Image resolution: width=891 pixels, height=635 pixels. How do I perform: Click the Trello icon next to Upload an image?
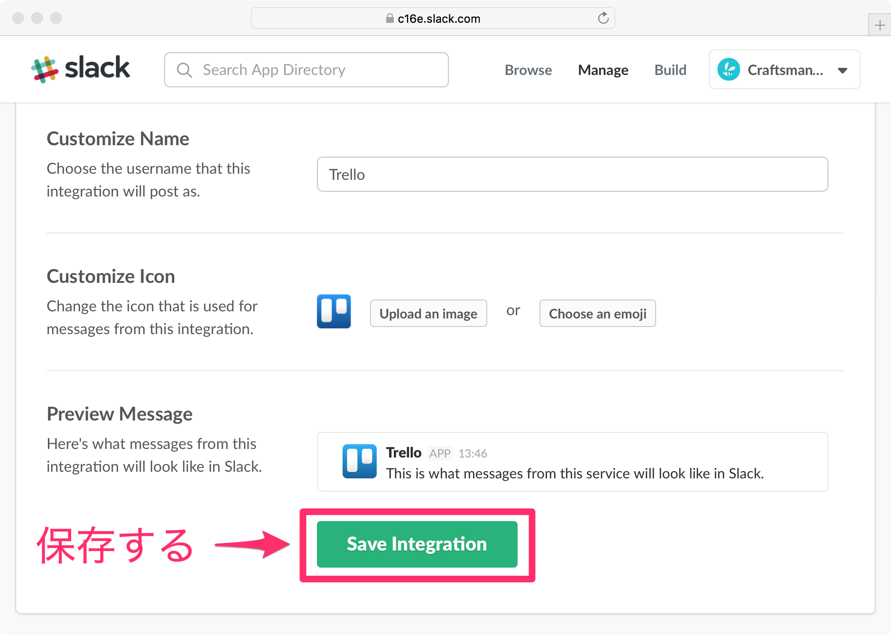click(x=334, y=311)
